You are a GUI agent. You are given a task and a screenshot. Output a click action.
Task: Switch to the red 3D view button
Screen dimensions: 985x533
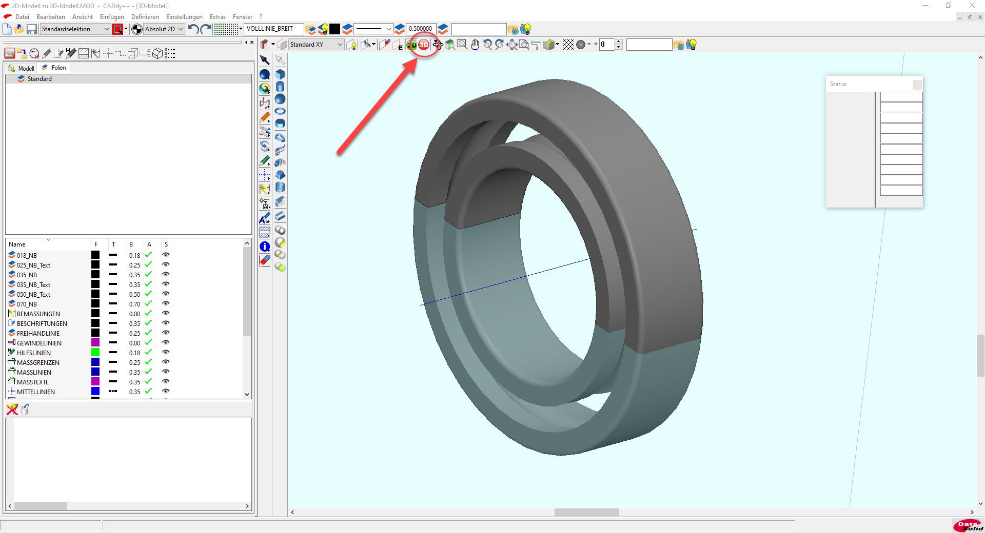coord(424,45)
